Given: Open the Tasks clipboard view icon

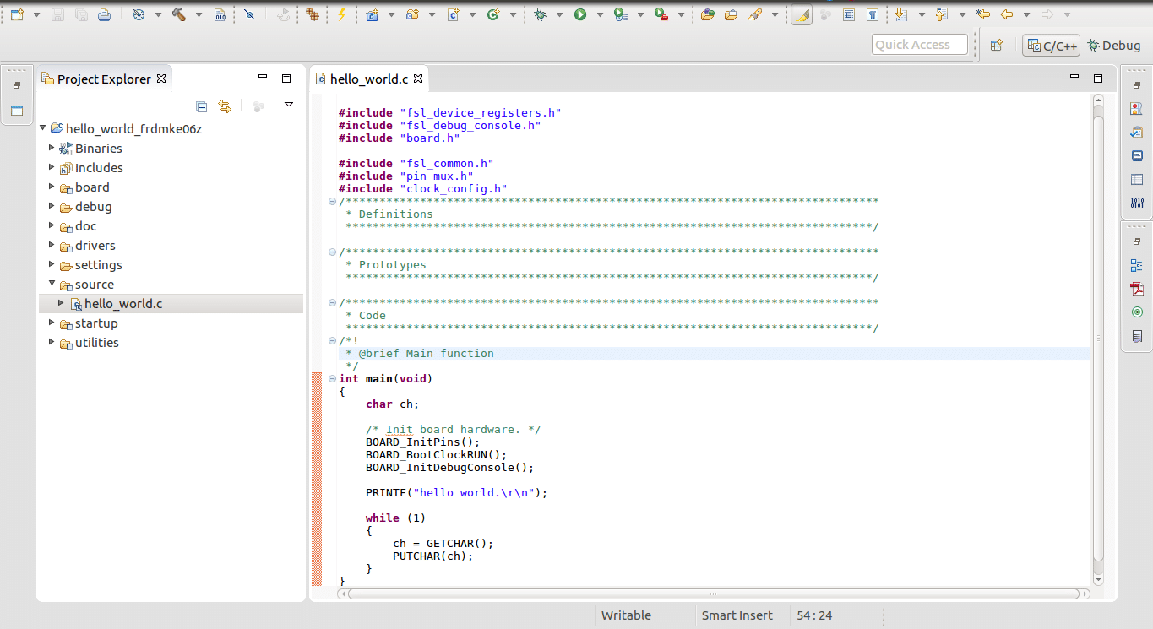Looking at the screenshot, I should coord(1137,133).
